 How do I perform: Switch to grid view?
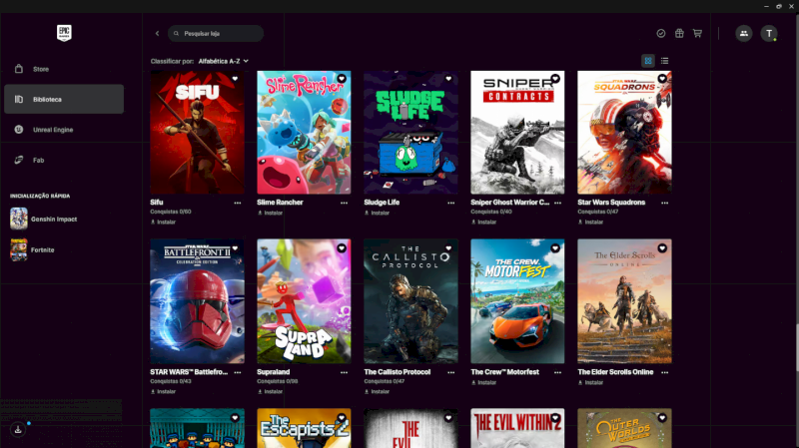click(647, 61)
